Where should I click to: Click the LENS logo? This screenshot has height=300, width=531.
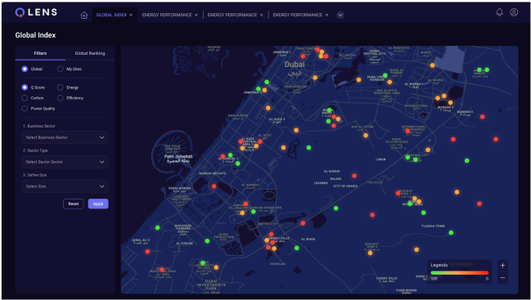(36, 12)
